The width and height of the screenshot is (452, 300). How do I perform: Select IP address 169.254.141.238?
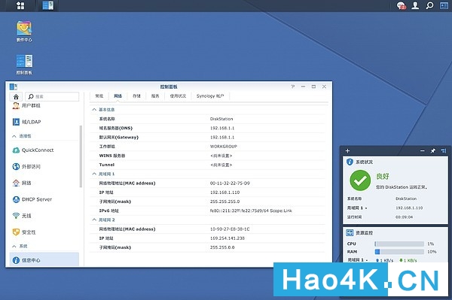[x=228, y=238]
